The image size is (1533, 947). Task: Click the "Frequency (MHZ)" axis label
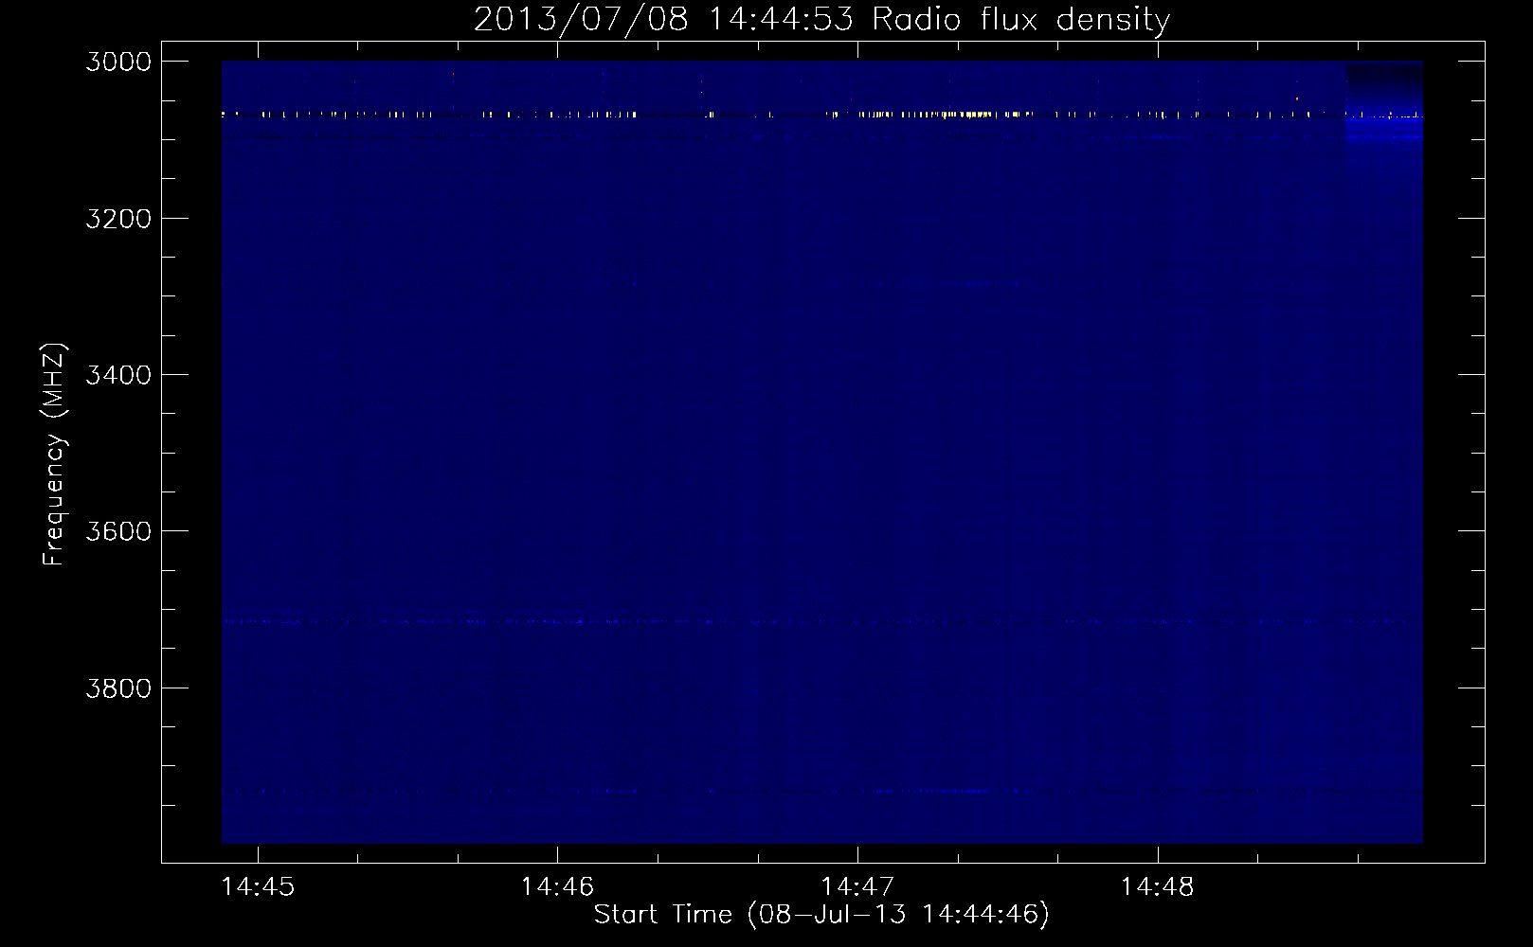[x=55, y=455]
